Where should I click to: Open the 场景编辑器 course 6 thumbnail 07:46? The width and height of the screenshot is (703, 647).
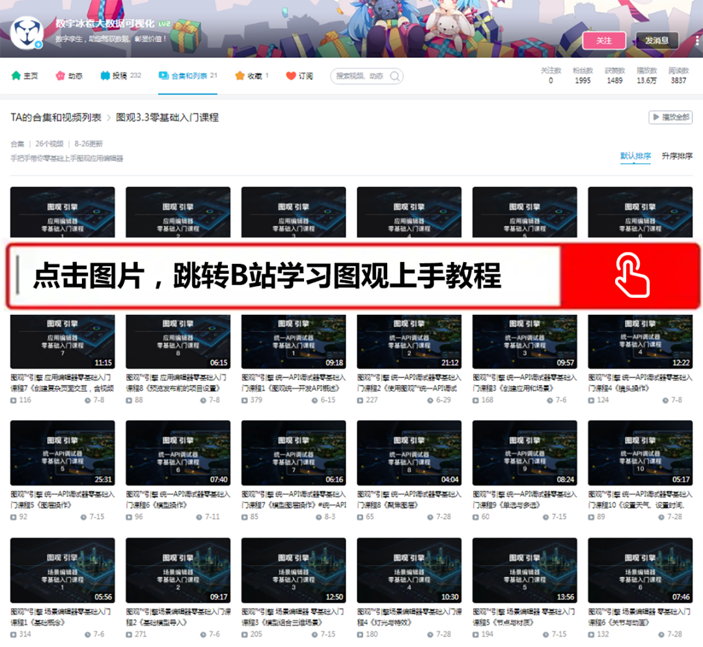tap(641, 570)
